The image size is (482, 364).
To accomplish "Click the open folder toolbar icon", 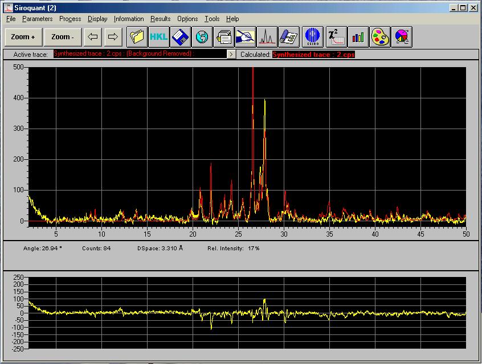I will point(137,37).
